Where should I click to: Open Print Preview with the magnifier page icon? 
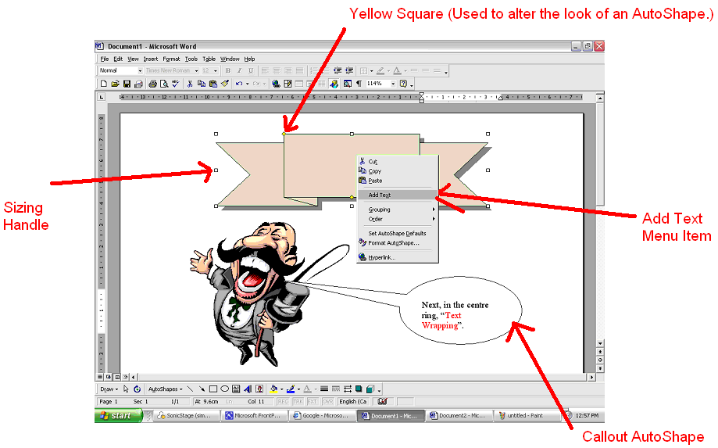(x=164, y=84)
